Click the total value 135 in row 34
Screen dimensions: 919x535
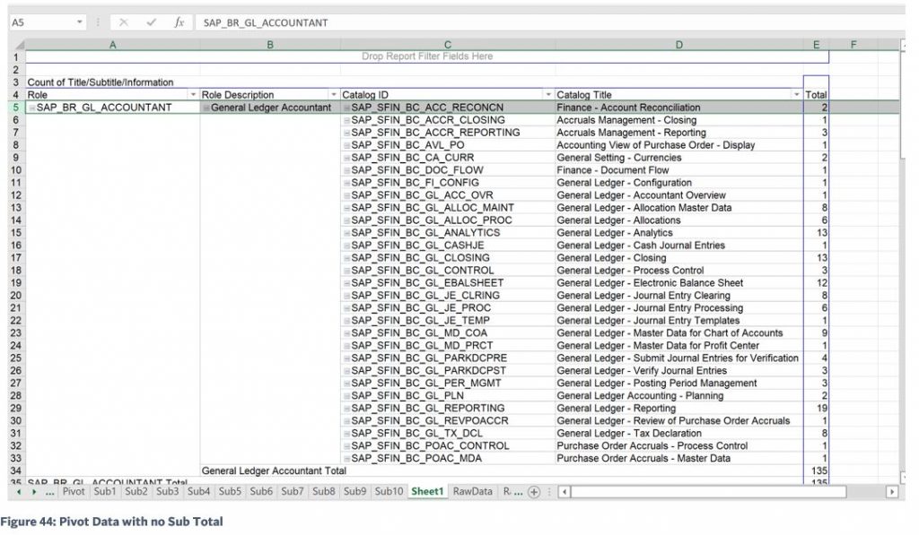[818, 471]
